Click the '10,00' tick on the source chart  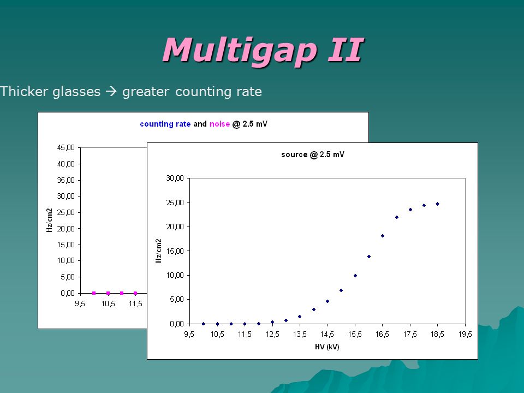tap(175, 275)
